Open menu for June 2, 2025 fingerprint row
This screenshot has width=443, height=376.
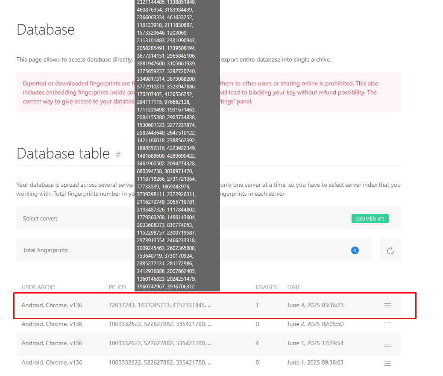point(387,324)
